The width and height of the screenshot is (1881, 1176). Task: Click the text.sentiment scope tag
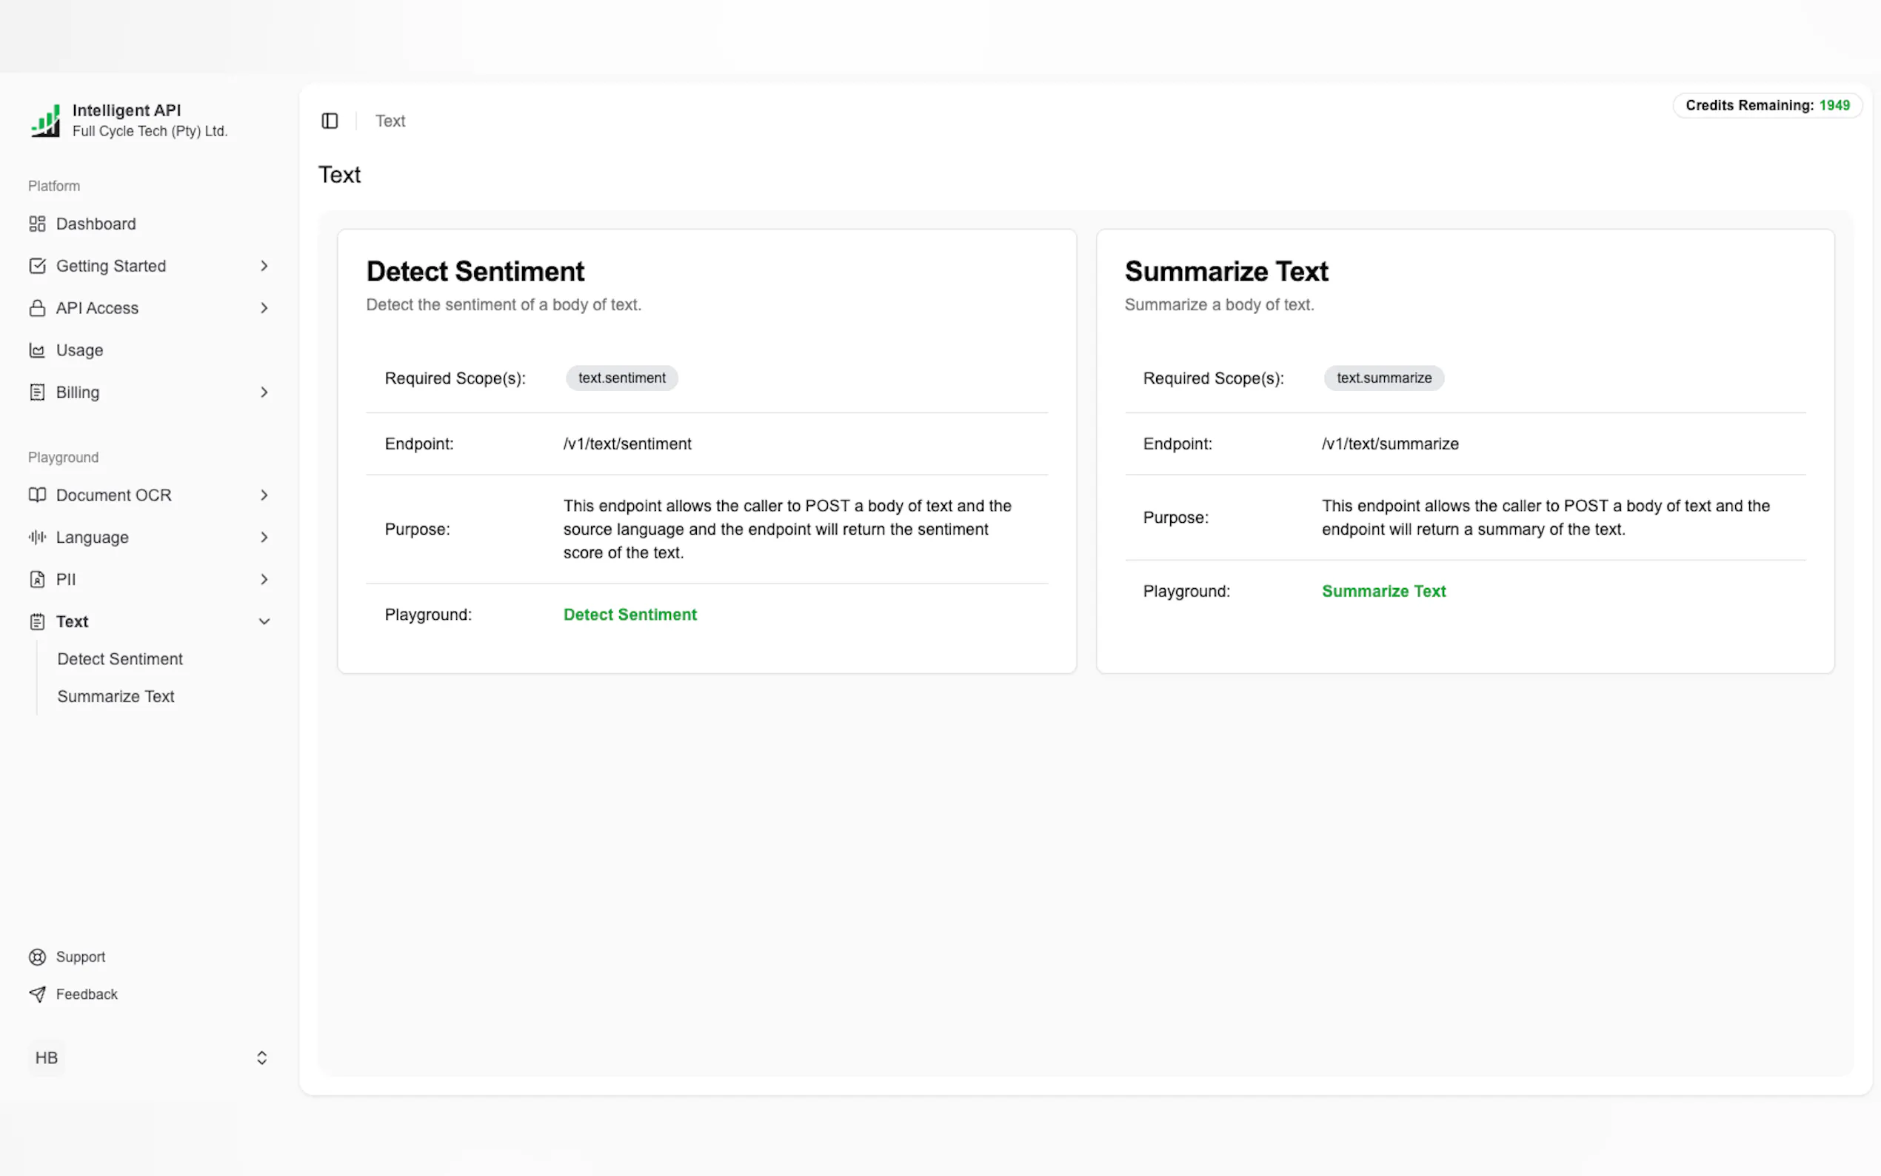[x=621, y=378]
